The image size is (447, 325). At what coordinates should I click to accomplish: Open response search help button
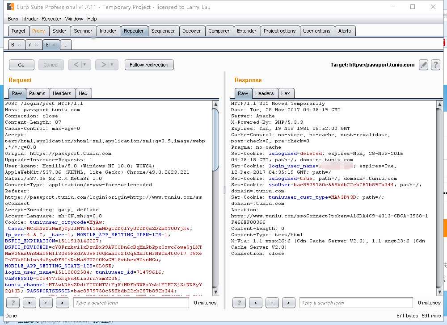point(239,303)
